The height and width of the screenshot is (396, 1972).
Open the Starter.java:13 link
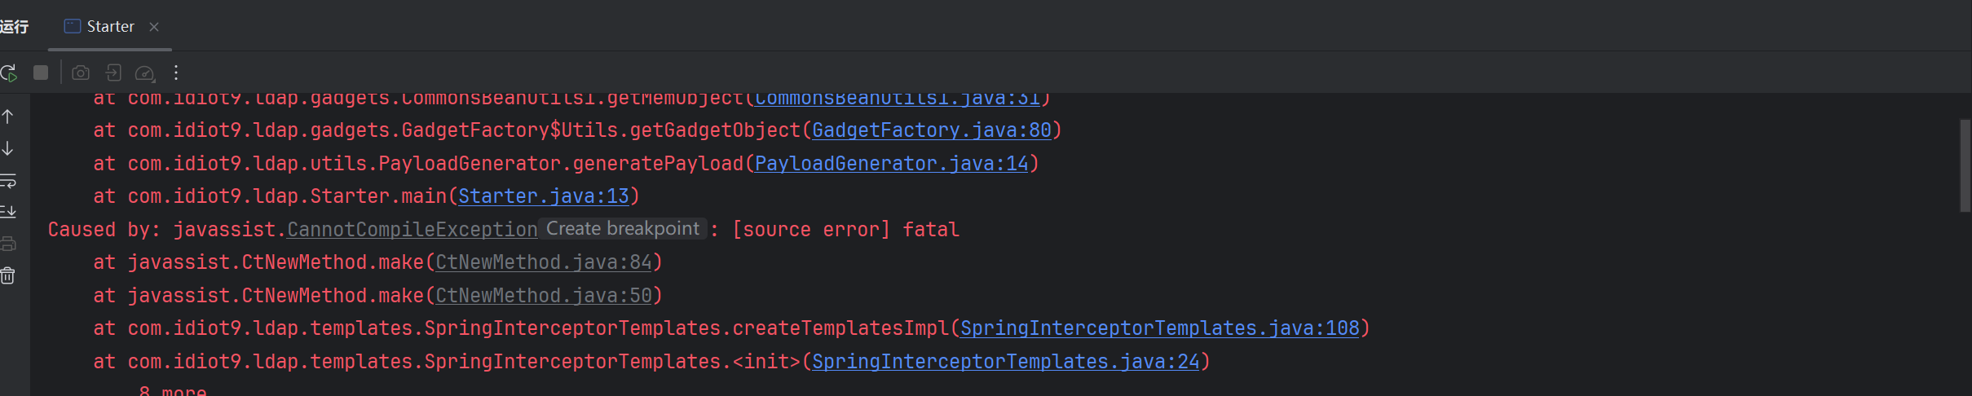544,196
